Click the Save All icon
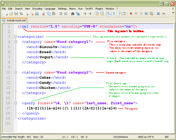This screenshot has width=176, height=140. [x=21, y=13]
